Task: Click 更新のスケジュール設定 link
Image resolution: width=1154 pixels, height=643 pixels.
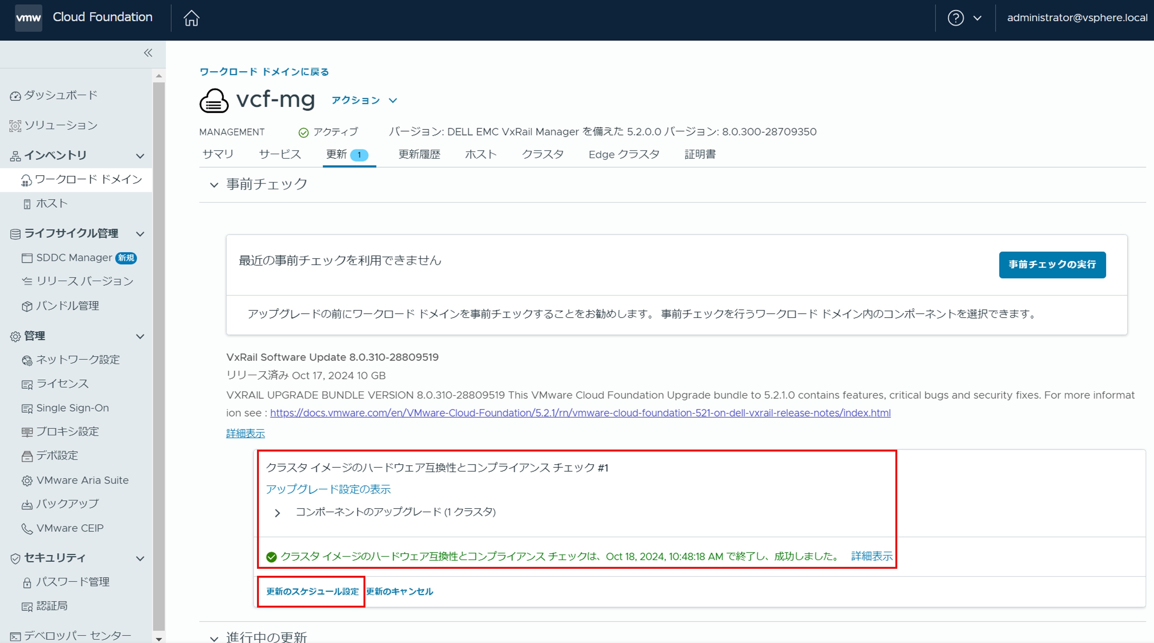Action: coord(312,592)
